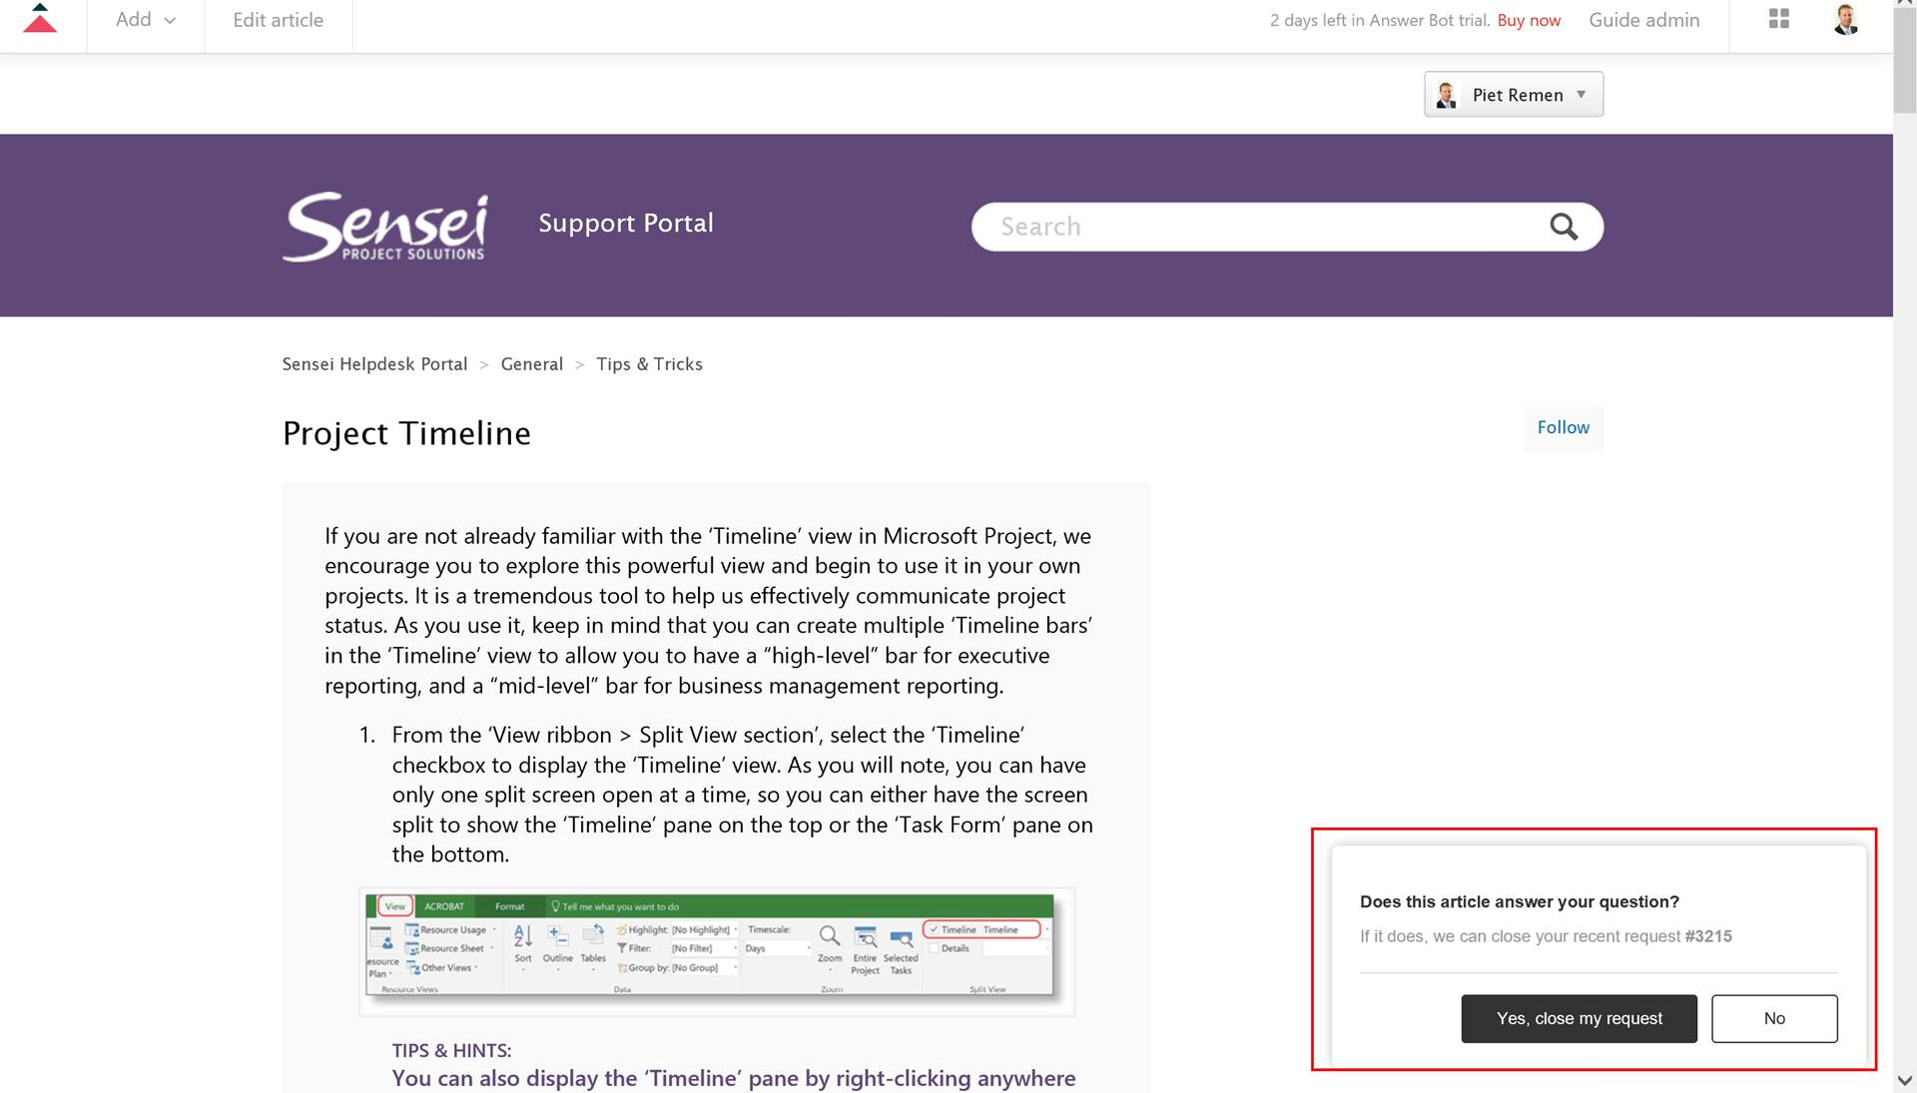This screenshot has height=1093, width=1917.
Task: Click Edit article in the top bar
Action: tap(278, 20)
